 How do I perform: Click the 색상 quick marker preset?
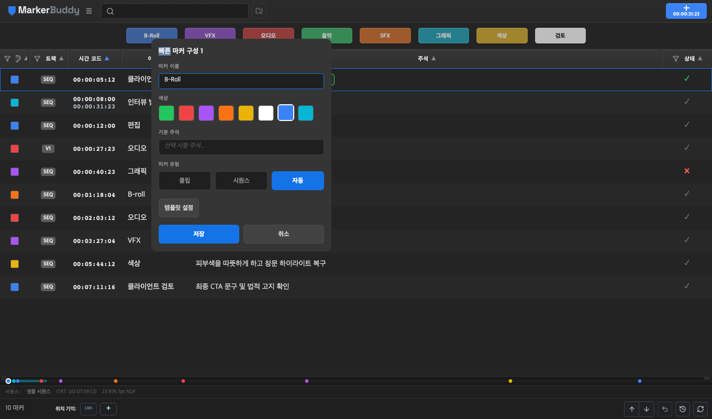click(x=502, y=36)
